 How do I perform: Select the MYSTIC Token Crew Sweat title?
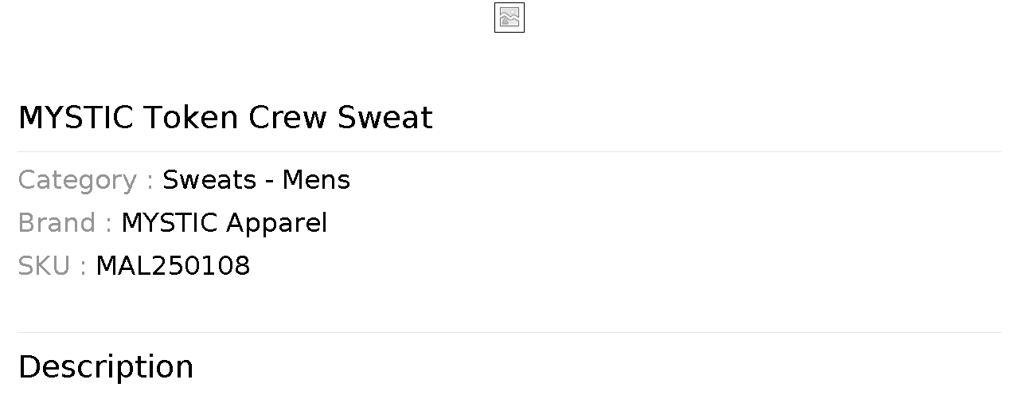(x=225, y=118)
